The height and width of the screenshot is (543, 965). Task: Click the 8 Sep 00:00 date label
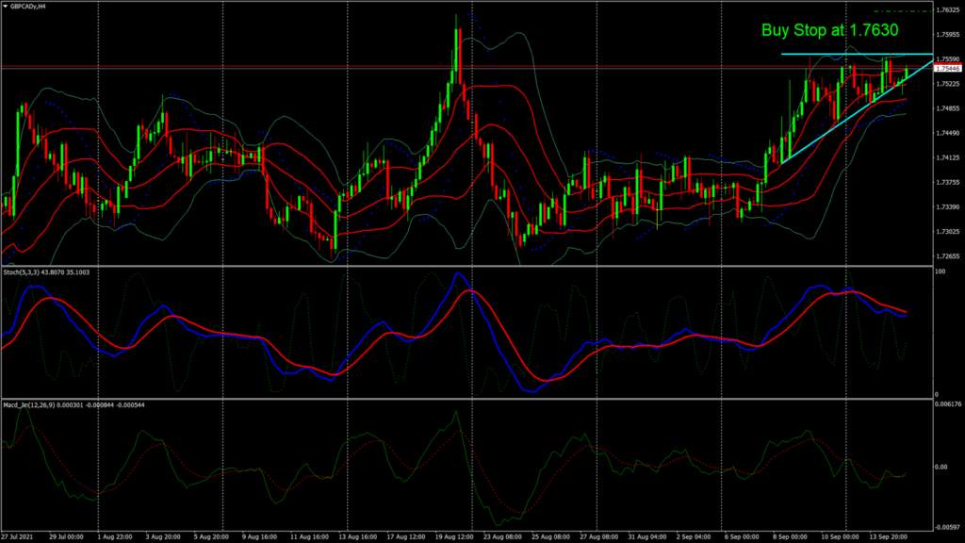pyautogui.click(x=791, y=536)
